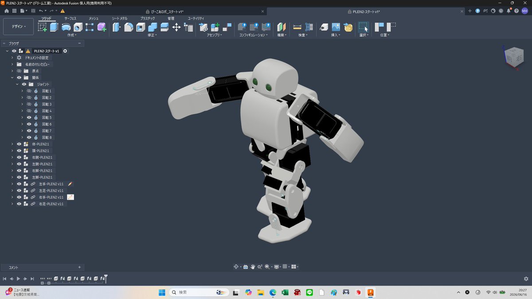This screenshot has height=299, width=532.
Task: Show the hidden 回転 3 joint
Action: click(29, 104)
